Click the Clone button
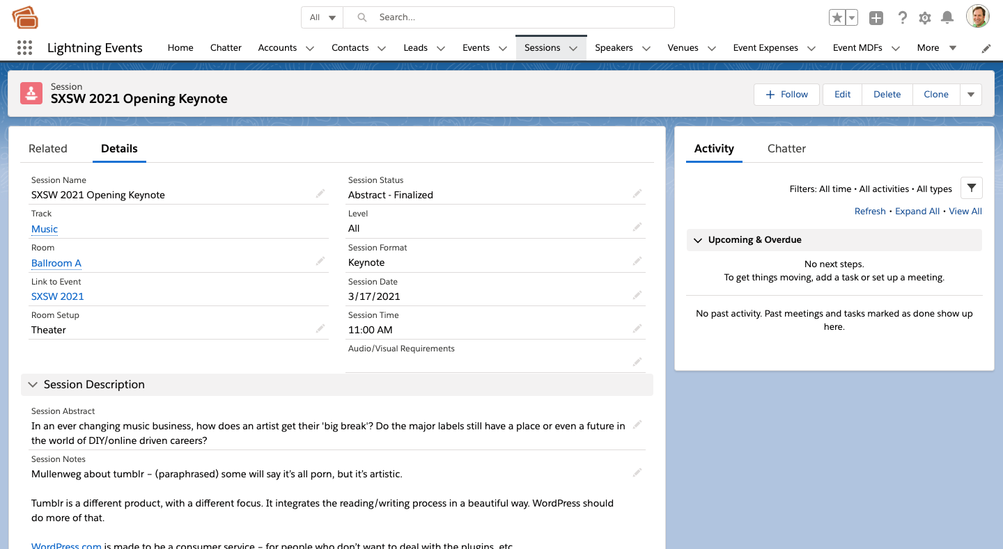Image resolution: width=1003 pixels, height=549 pixels. [x=936, y=95]
